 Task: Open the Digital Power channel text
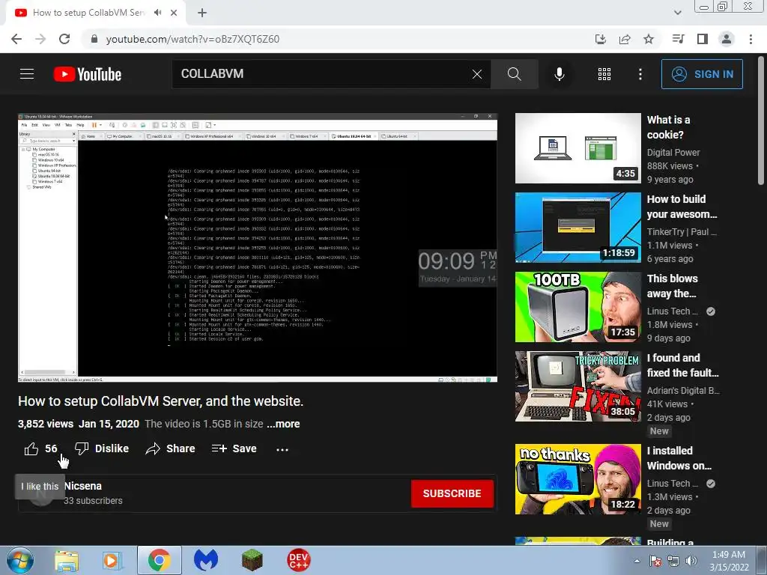click(x=673, y=153)
